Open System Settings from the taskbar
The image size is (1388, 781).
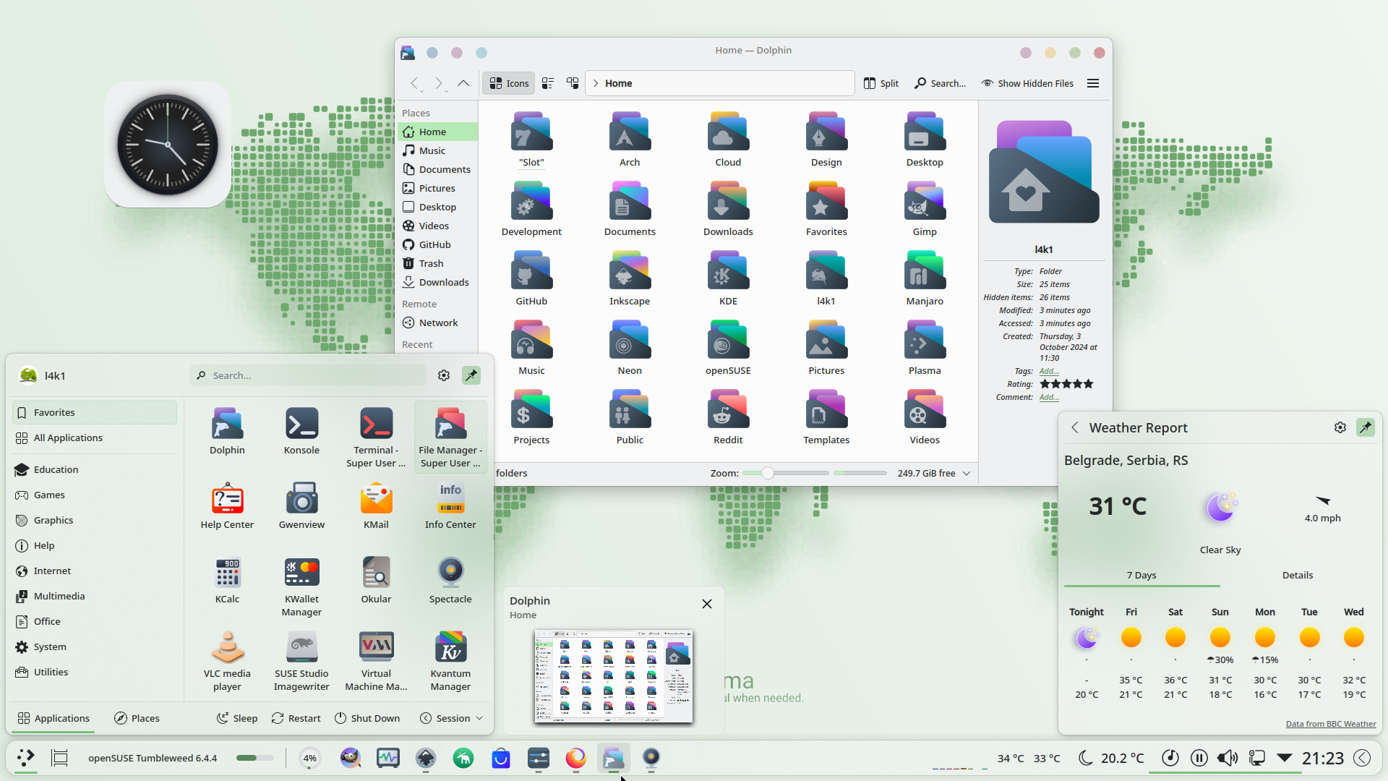click(x=539, y=758)
